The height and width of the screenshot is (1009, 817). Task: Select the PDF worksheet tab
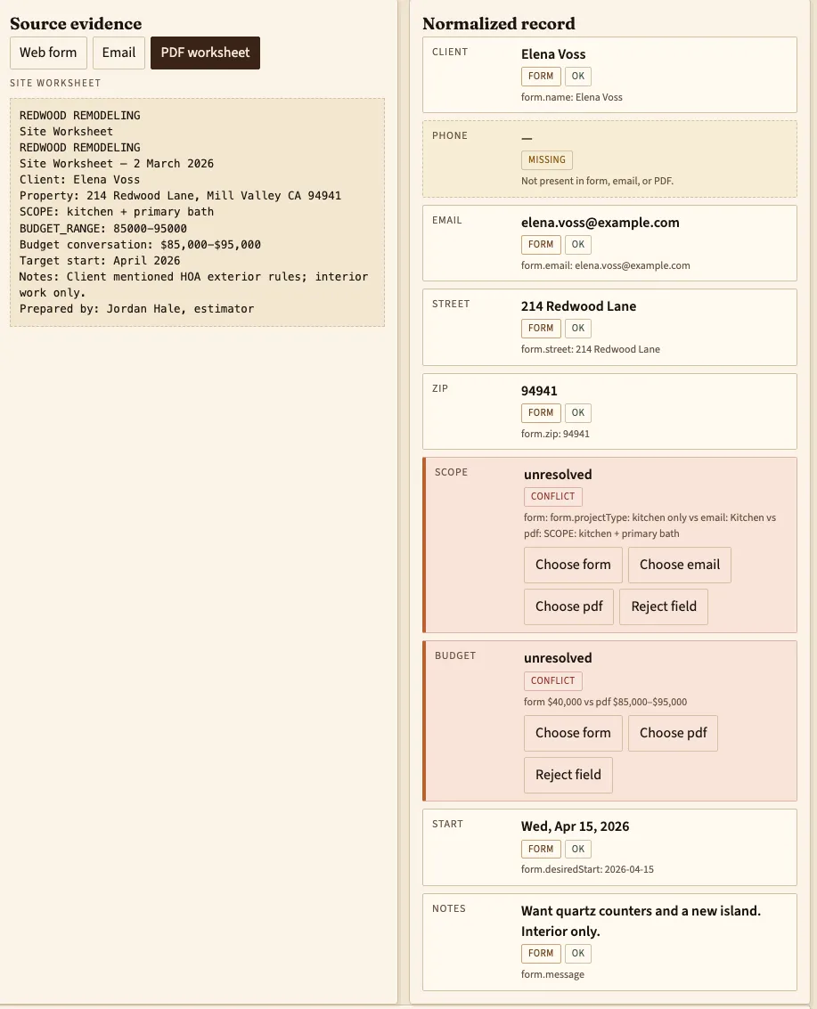(x=206, y=53)
